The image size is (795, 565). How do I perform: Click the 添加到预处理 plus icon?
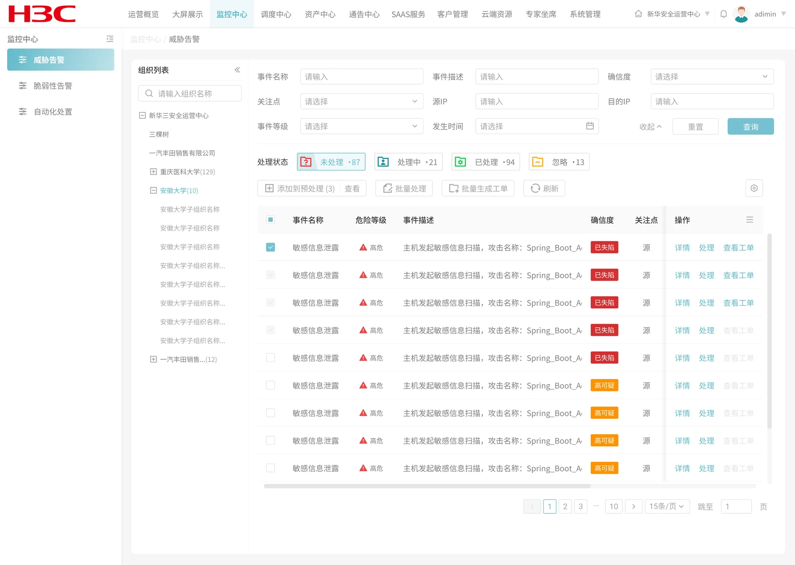pyautogui.click(x=269, y=188)
